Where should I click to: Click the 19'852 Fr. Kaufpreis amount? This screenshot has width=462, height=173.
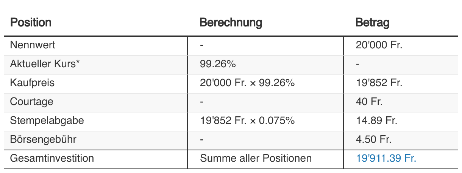tap(379, 83)
